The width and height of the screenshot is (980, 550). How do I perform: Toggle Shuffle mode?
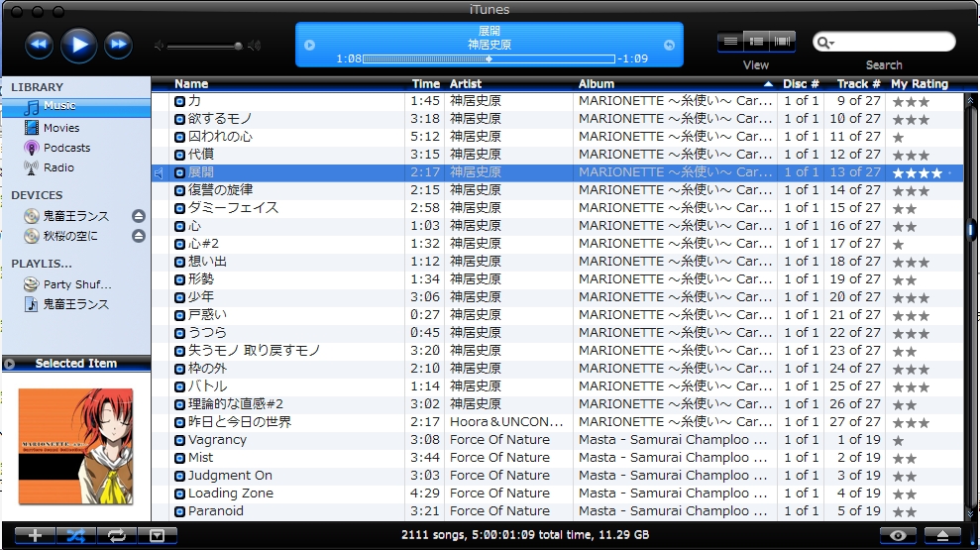pyautogui.click(x=75, y=535)
